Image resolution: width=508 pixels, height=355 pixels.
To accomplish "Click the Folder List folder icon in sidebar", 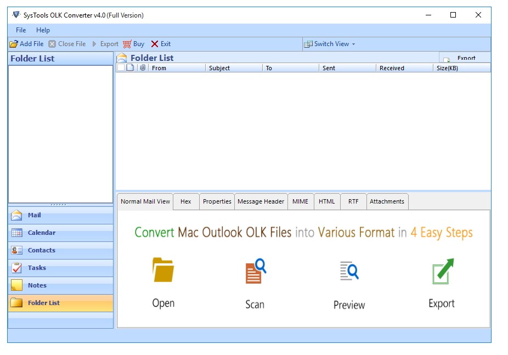I will [x=16, y=302].
